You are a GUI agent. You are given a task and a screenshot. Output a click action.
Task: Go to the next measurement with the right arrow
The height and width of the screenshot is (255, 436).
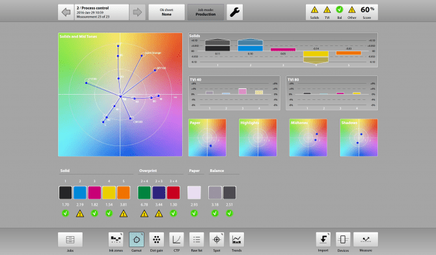click(137, 12)
